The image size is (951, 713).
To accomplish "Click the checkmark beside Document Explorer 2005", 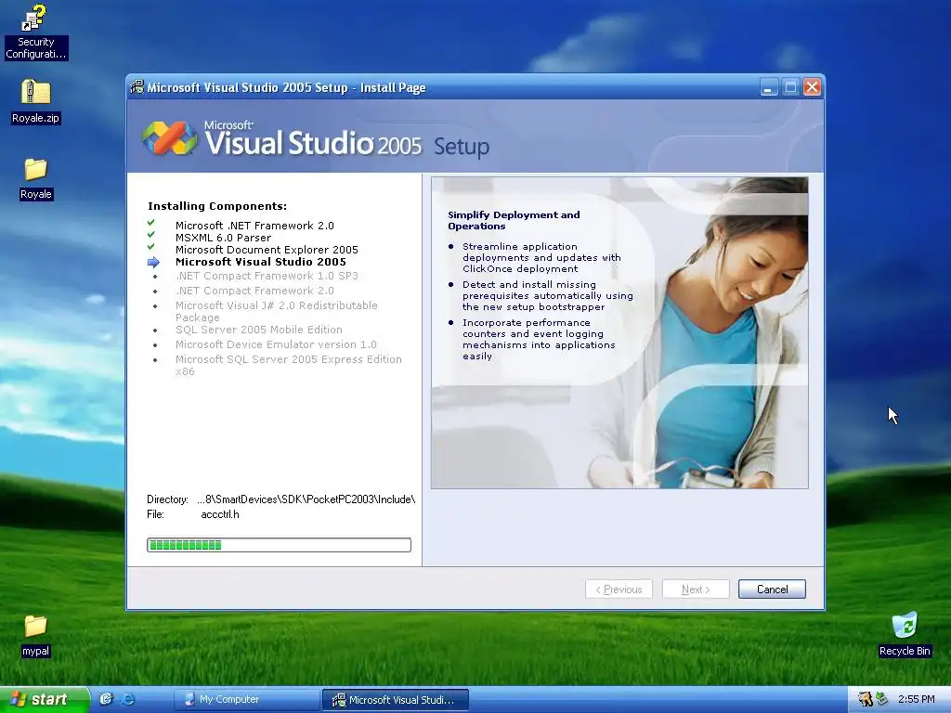I will [151, 247].
